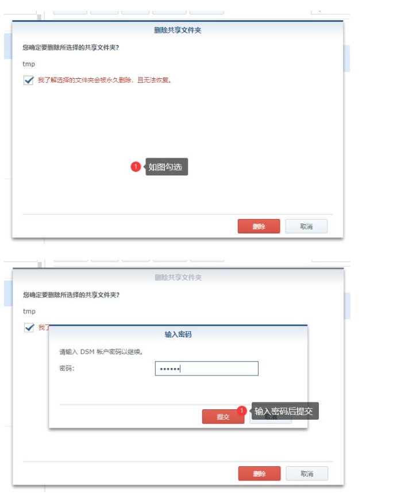Click the 输入密码 dialog title
Screen dimensions: 397x495
click(178, 335)
